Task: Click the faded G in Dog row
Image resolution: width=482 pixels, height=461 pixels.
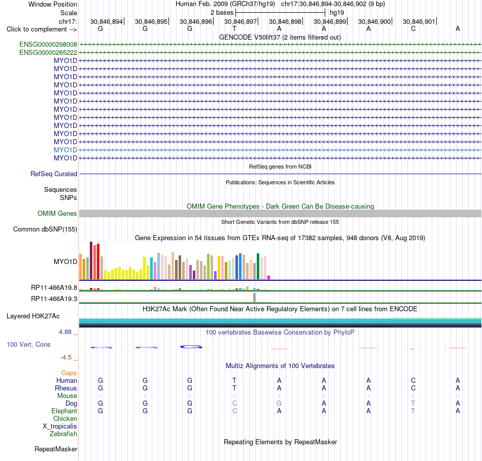Action: 279,404
